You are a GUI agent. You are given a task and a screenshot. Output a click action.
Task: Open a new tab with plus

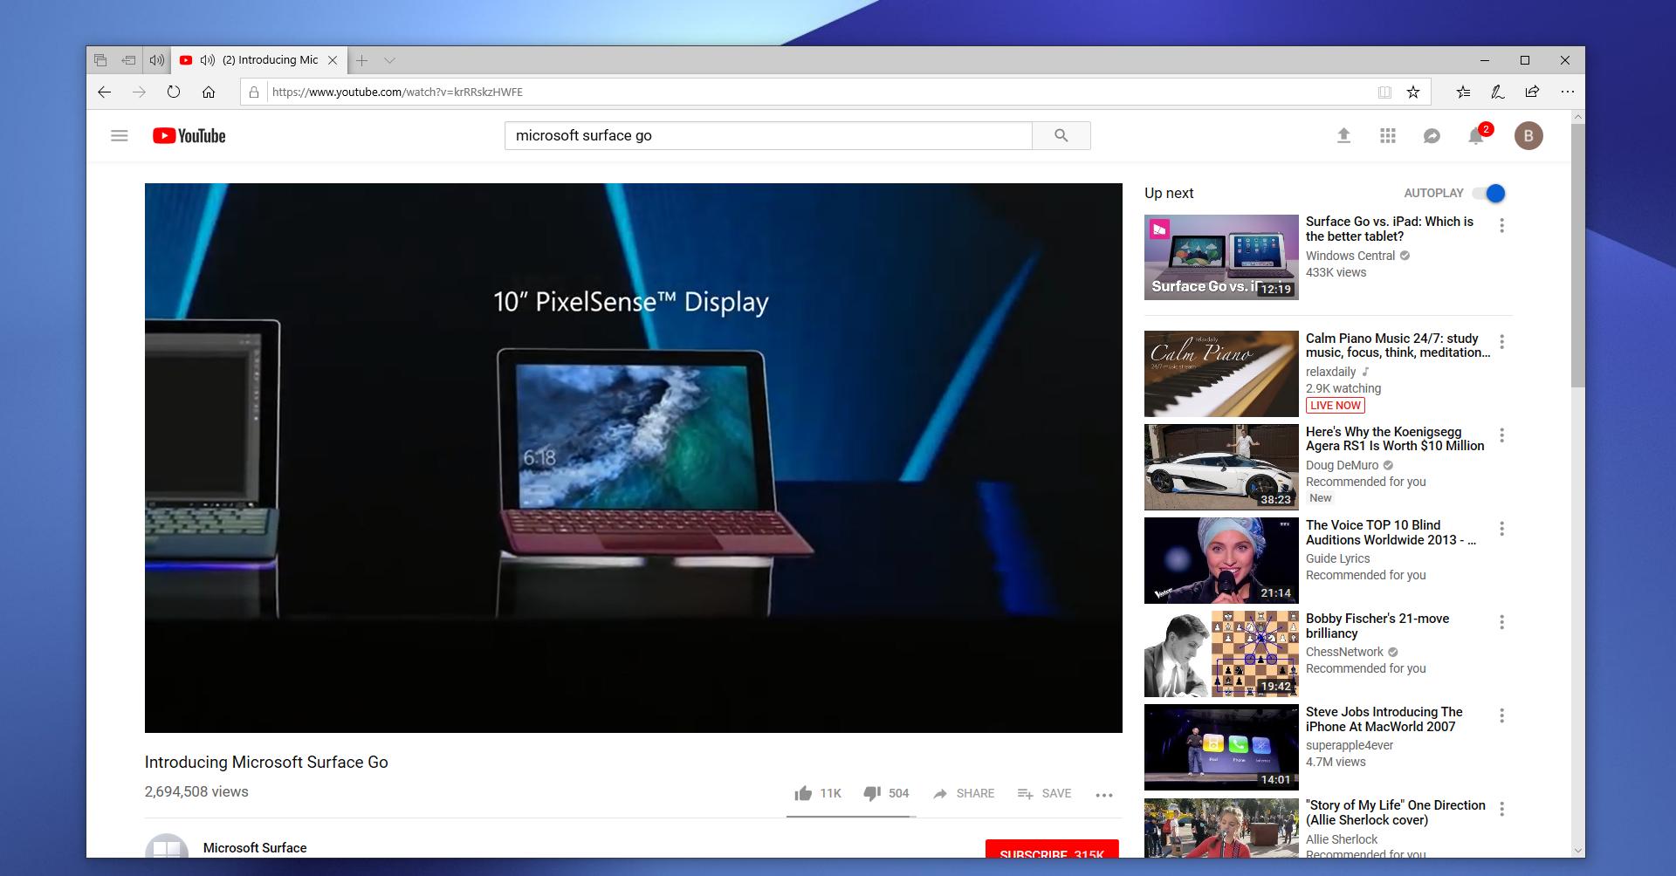(x=361, y=60)
